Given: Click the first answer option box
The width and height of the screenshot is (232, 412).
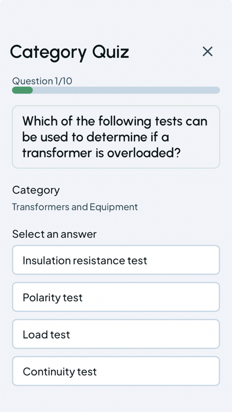Looking at the screenshot, I should click(x=116, y=260).
